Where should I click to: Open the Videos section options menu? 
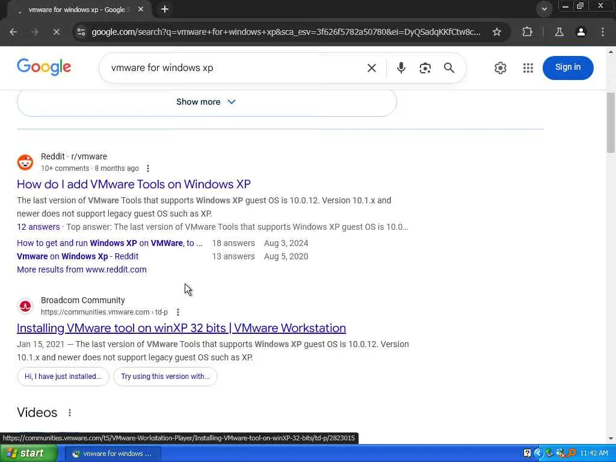tap(70, 413)
